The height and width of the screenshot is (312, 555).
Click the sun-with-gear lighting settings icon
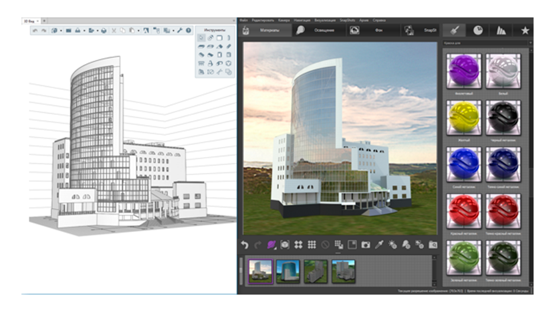pos(393,245)
